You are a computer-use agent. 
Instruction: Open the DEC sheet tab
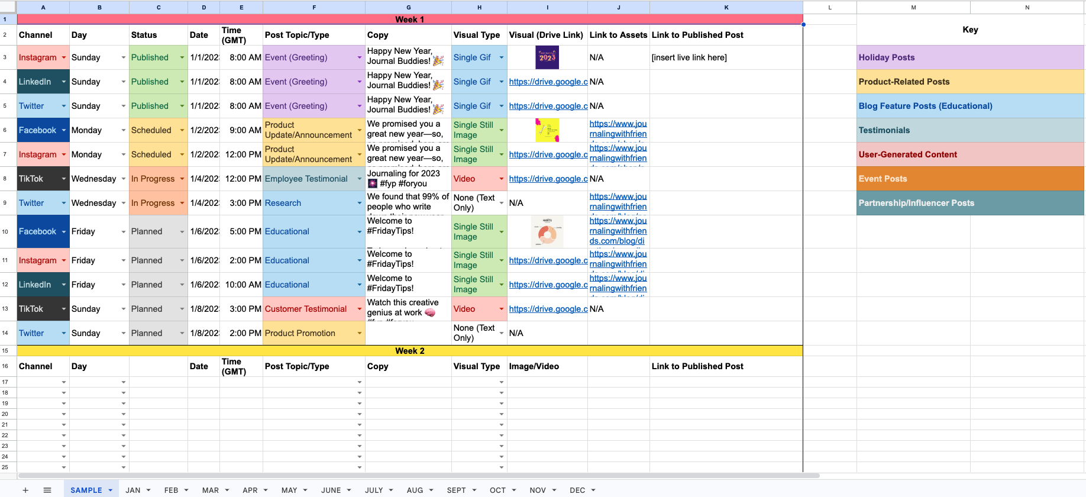coord(577,490)
